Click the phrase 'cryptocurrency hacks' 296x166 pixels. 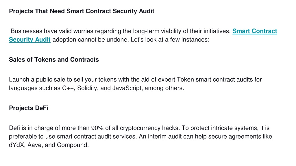150,128
